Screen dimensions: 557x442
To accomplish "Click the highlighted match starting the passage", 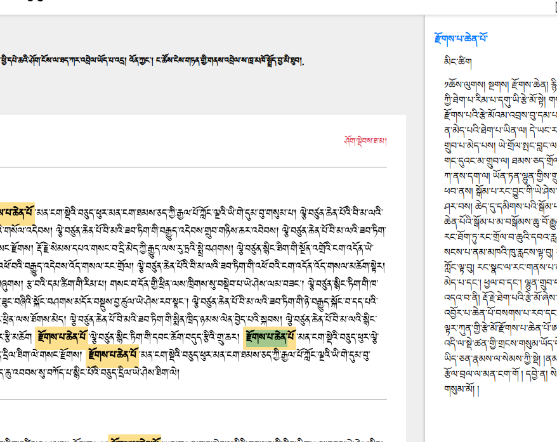I will [17, 212].
